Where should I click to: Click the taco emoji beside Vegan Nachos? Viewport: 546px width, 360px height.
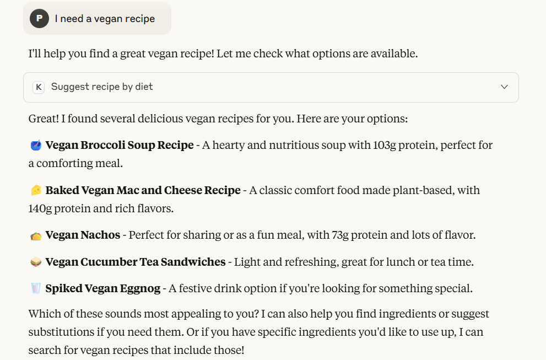point(36,235)
